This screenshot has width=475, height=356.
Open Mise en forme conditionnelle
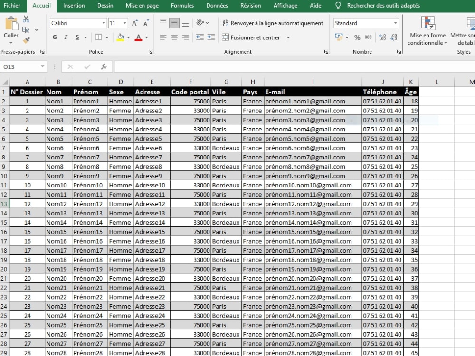pyautogui.click(x=427, y=31)
